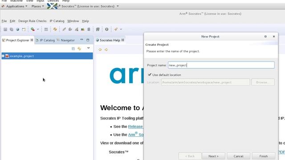Open dropdown arrow beside rocket icon
The image size is (285, 160).
pyautogui.click(x=121, y=29)
